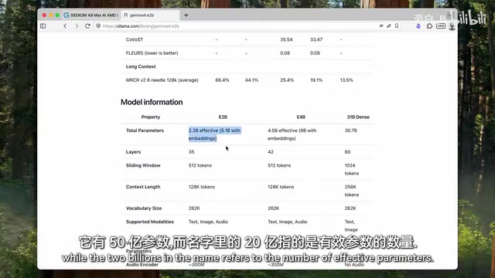Click the Property column header

click(x=151, y=117)
